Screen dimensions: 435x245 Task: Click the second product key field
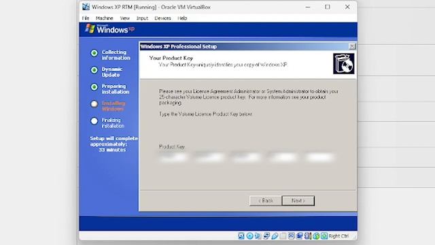pos(210,157)
